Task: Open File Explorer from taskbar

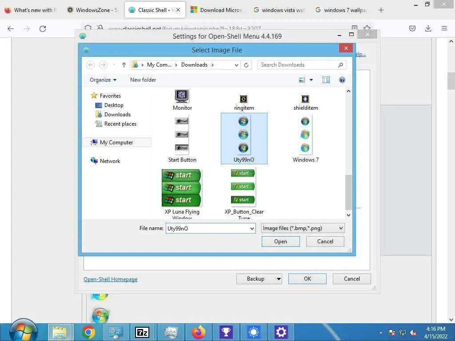Action: pos(60,332)
